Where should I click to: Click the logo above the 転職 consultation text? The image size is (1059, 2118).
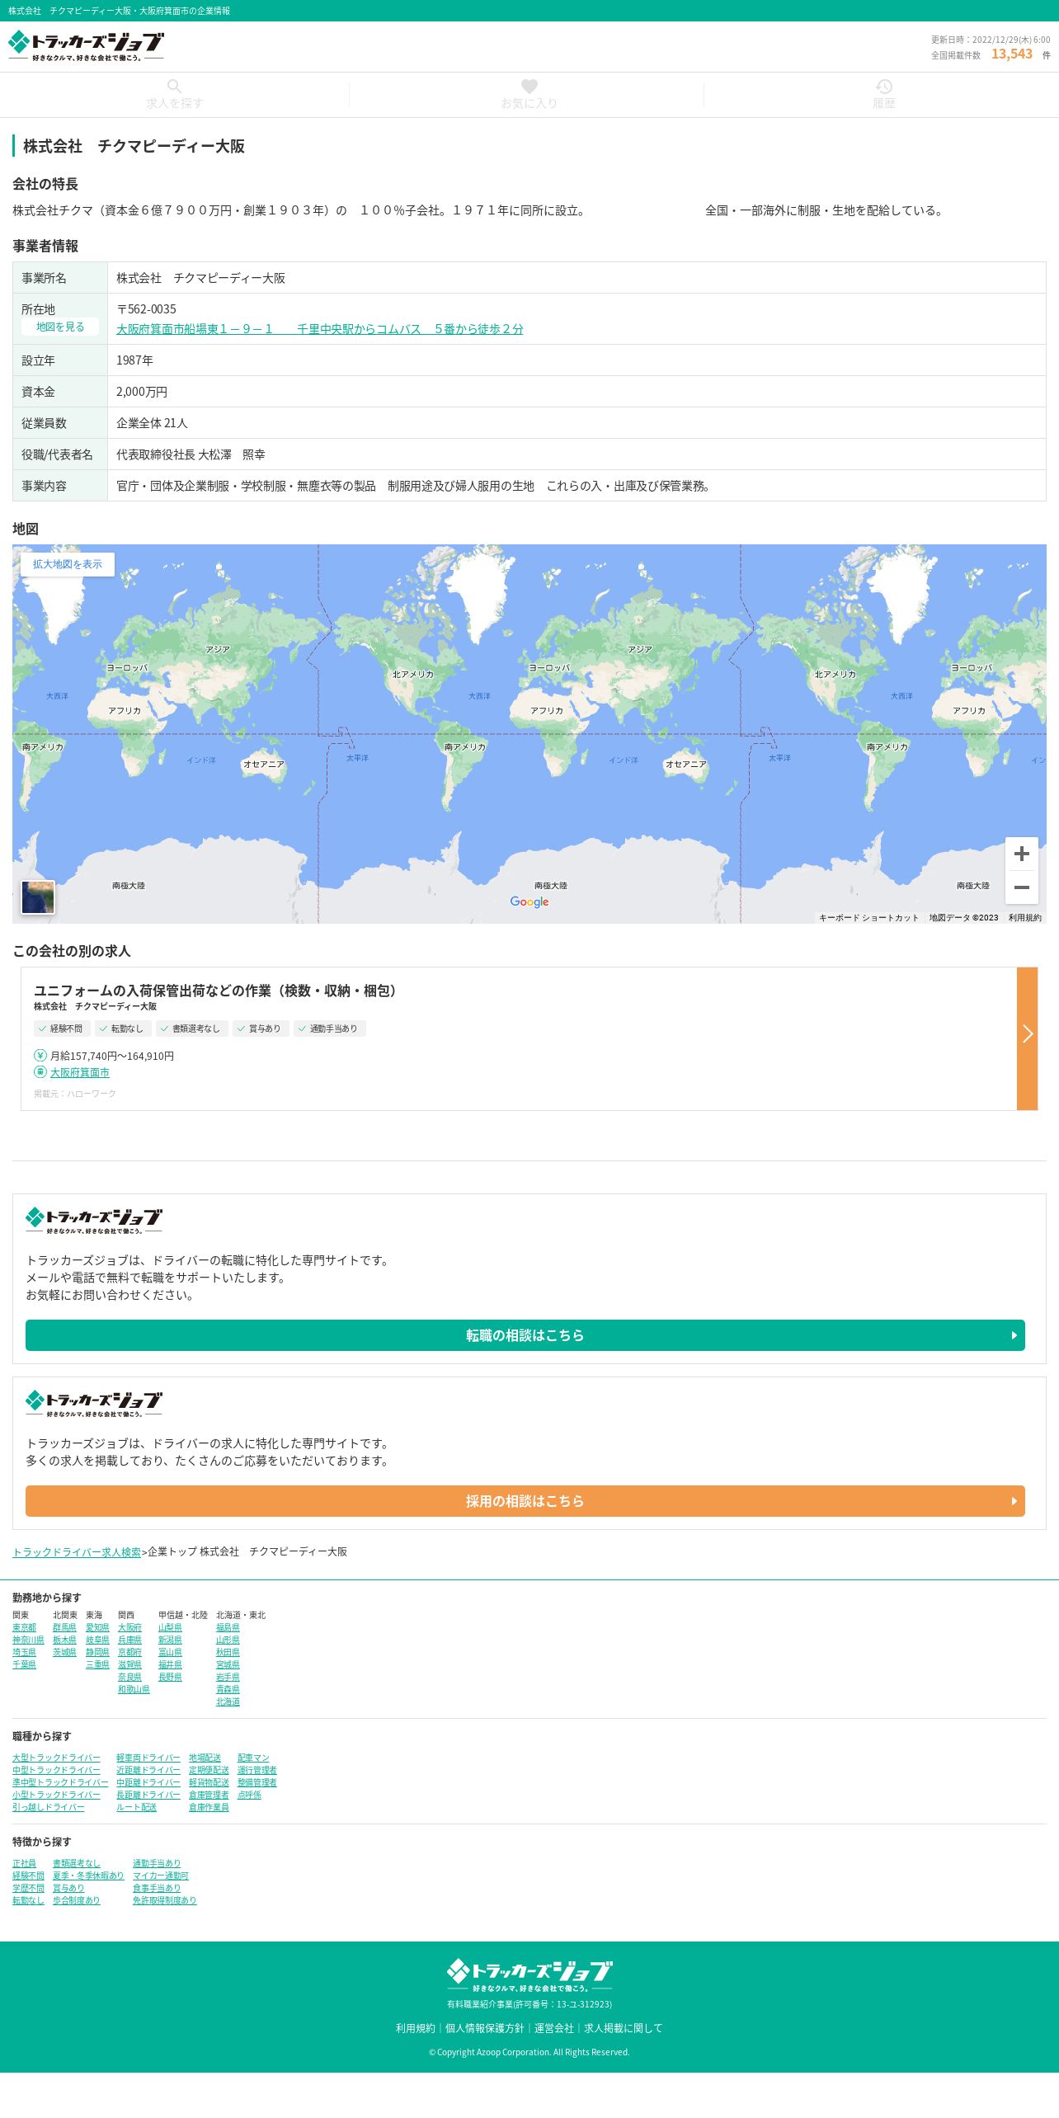94,1220
